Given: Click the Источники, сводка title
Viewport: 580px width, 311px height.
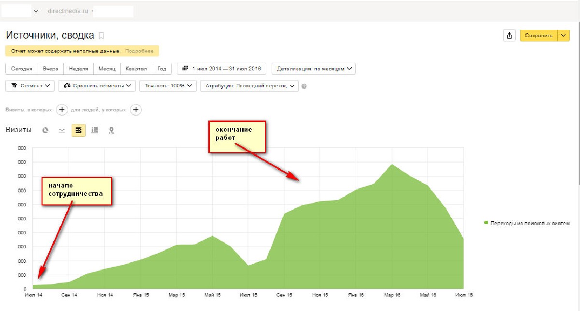Looking at the screenshot, I should coord(50,35).
